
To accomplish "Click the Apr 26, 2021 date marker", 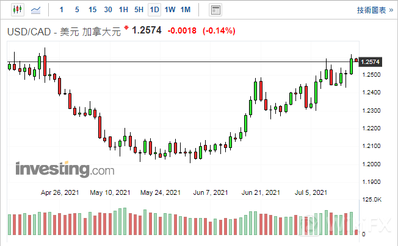I will coord(60,192).
